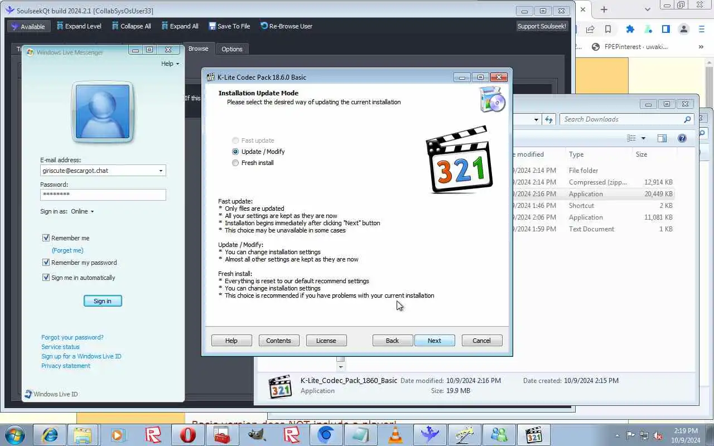Click the Sign in button
The width and height of the screenshot is (714, 446).
(x=103, y=301)
